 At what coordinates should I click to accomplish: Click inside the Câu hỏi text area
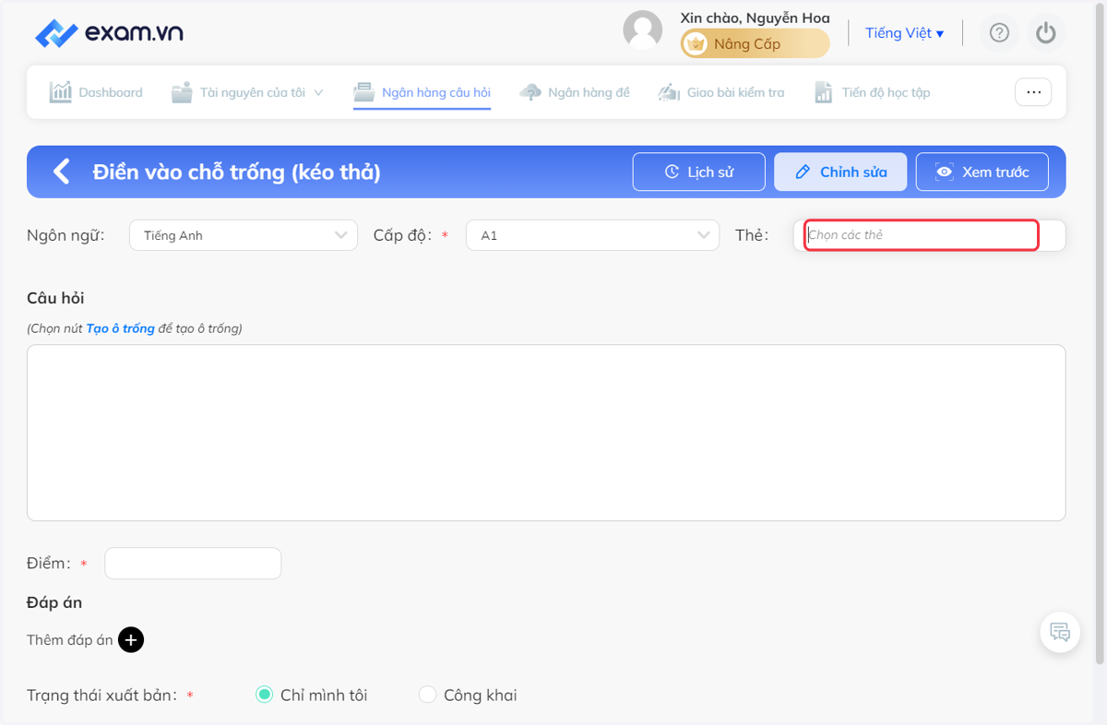546,433
